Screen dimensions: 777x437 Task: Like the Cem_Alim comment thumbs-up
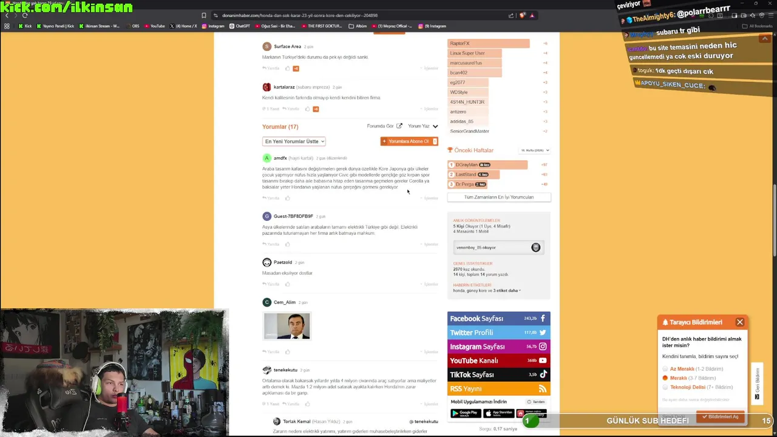coord(288,351)
